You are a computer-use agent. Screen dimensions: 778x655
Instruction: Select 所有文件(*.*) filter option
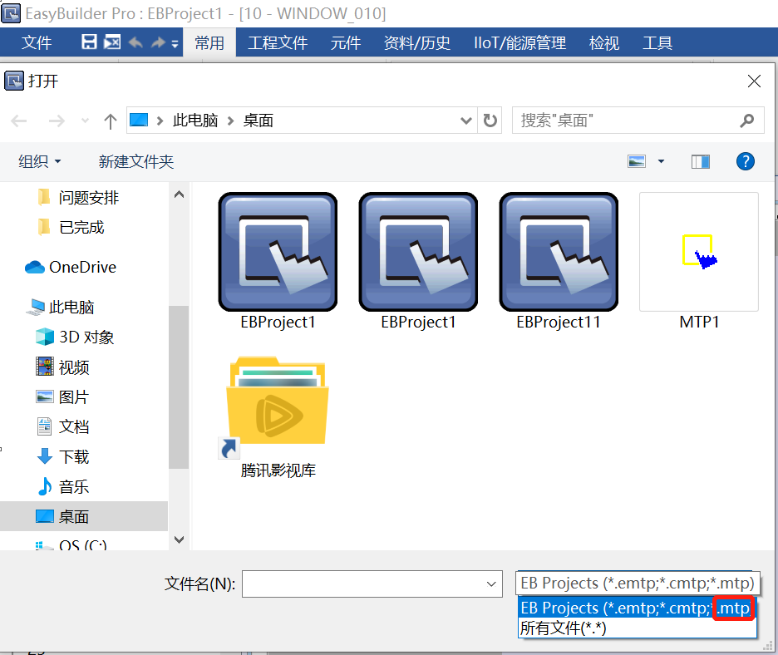tap(564, 628)
